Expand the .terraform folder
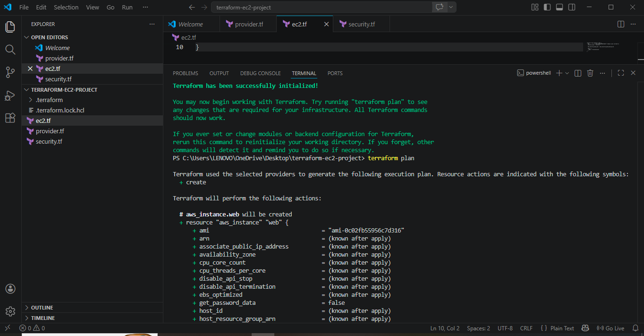This screenshot has height=336, width=644. click(49, 100)
